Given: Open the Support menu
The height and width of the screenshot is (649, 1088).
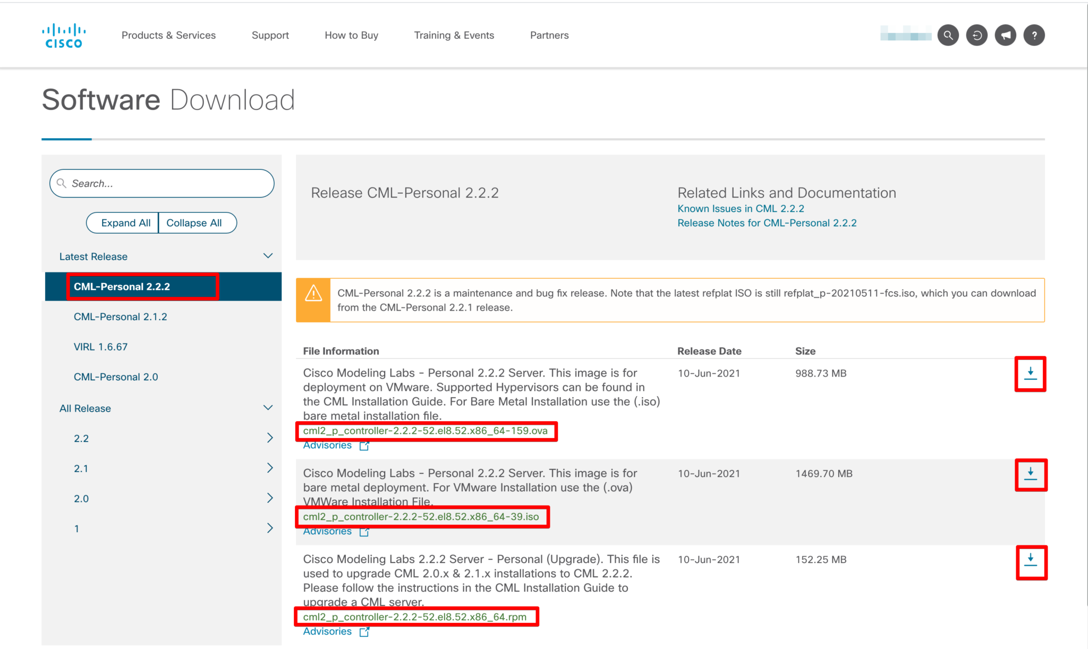Looking at the screenshot, I should click(x=270, y=35).
